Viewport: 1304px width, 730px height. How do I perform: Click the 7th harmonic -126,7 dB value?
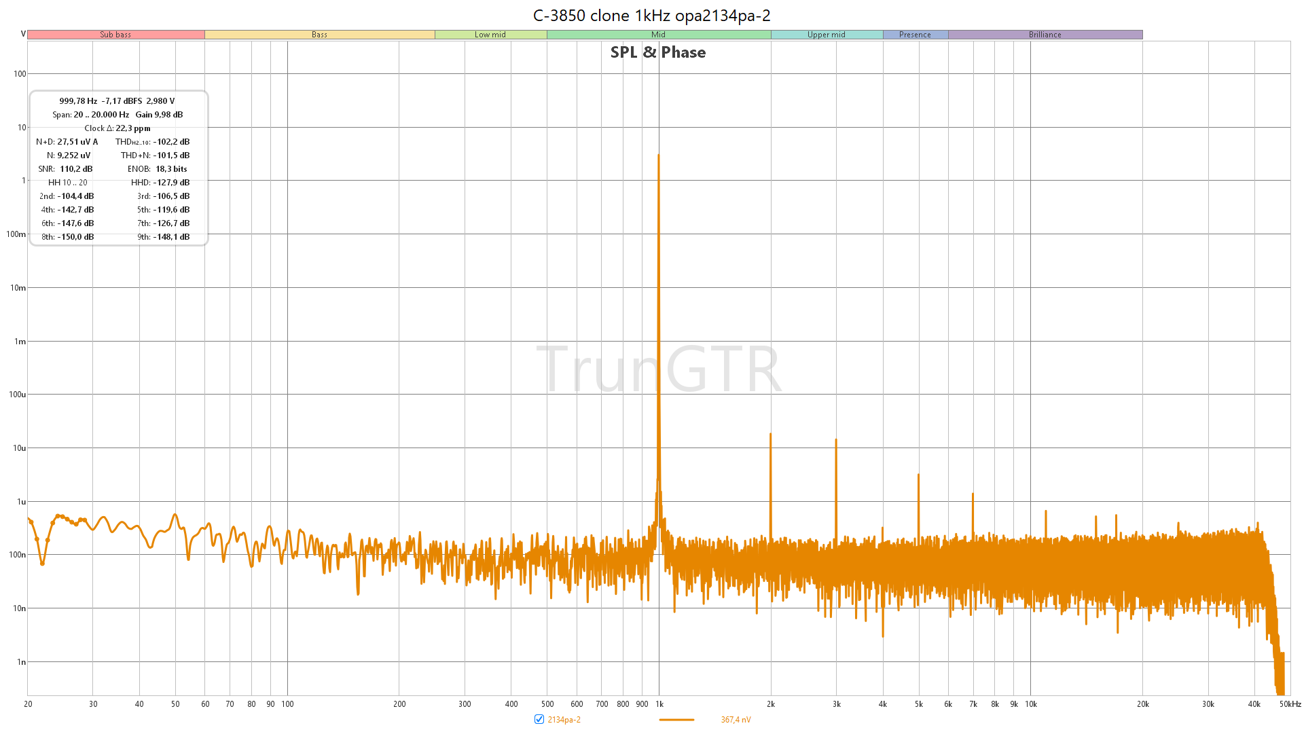tap(172, 223)
